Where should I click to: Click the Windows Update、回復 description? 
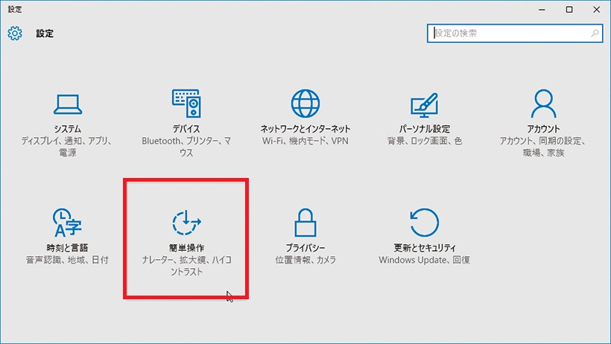click(425, 260)
